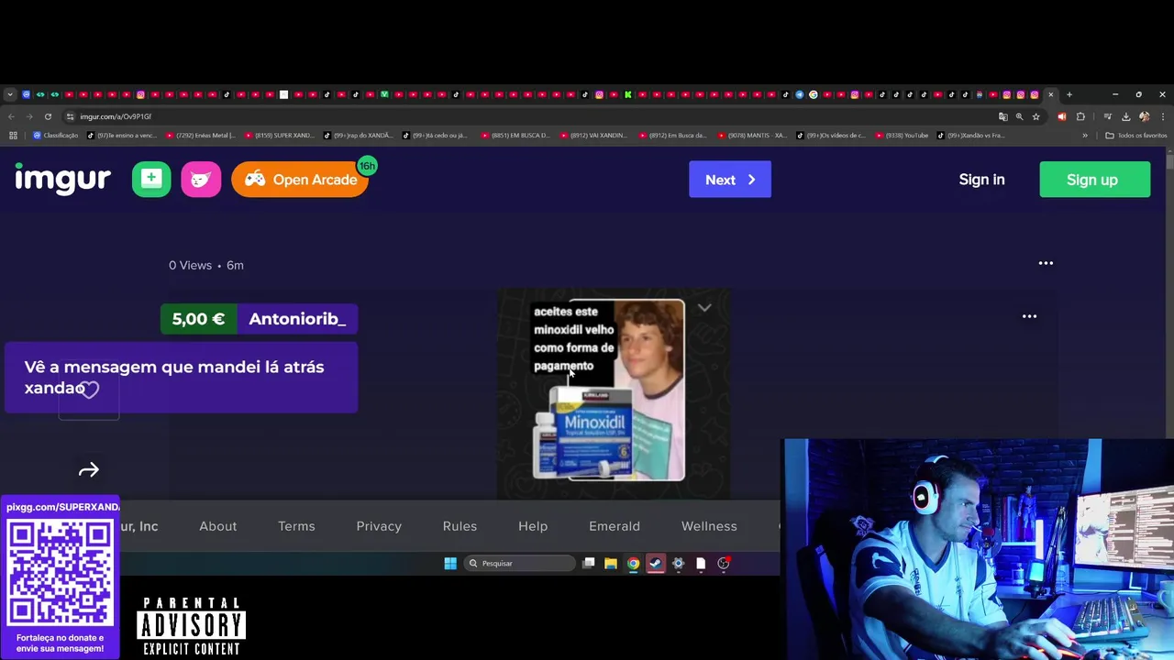
Task: Click the Windows Start button
Action: pyautogui.click(x=450, y=564)
